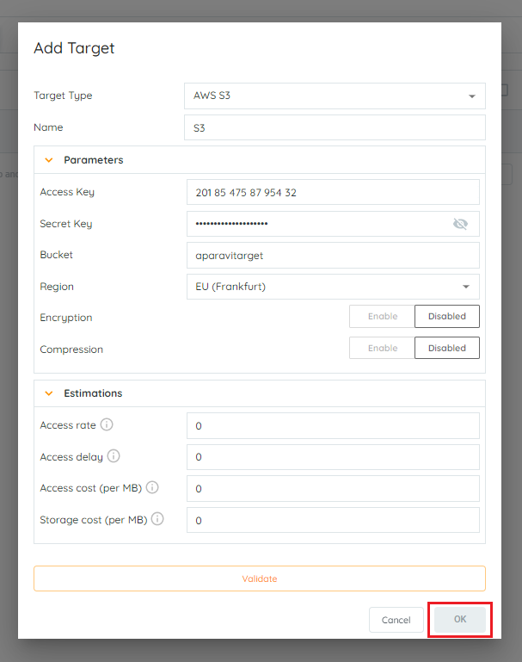Click Storage cost (per MB) info icon
The image size is (522, 662).
coord(157,519)
